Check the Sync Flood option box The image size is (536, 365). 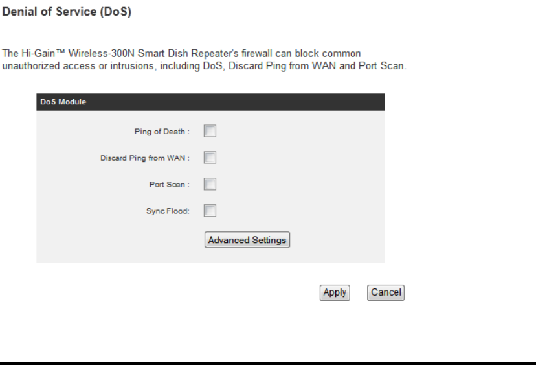tap(210, 211)
